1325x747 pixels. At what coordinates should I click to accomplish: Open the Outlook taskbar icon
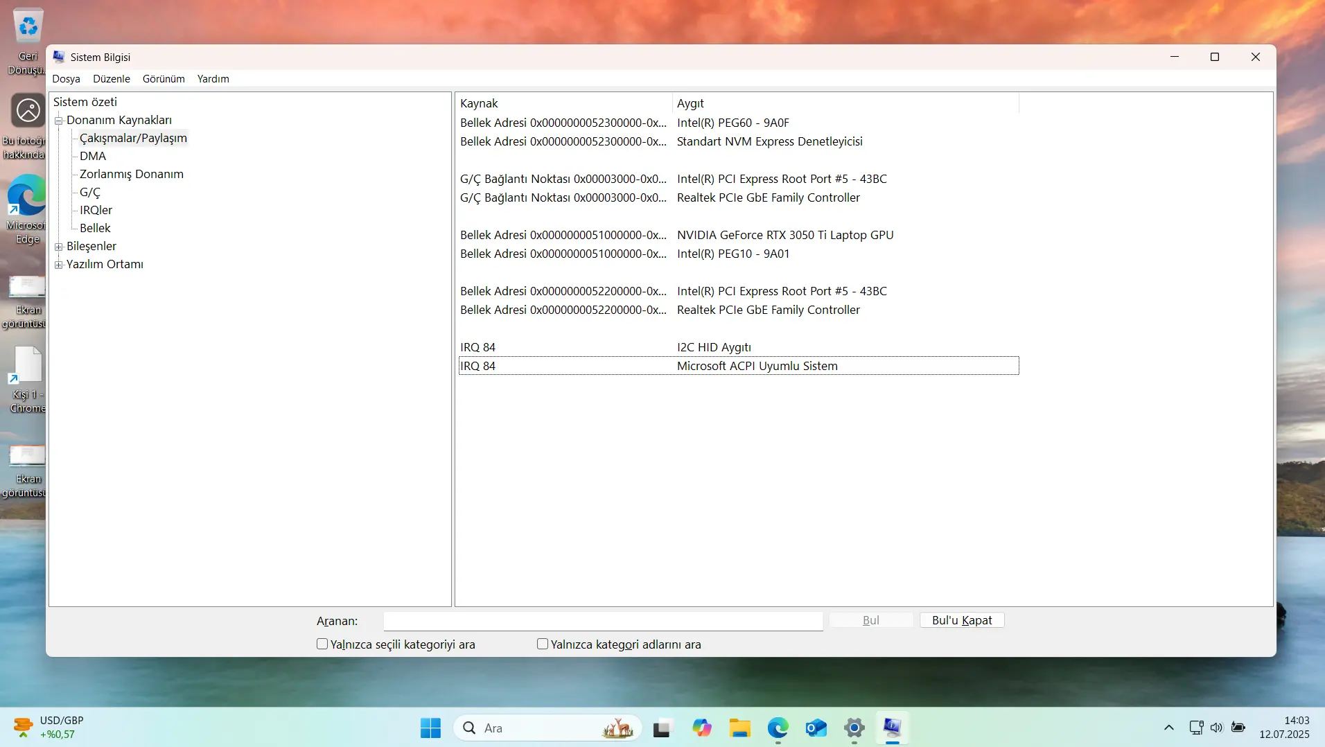(x=816, y=728)
